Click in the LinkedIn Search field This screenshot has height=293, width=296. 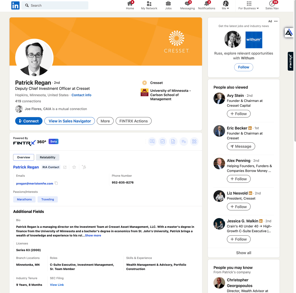coord(55,6)
